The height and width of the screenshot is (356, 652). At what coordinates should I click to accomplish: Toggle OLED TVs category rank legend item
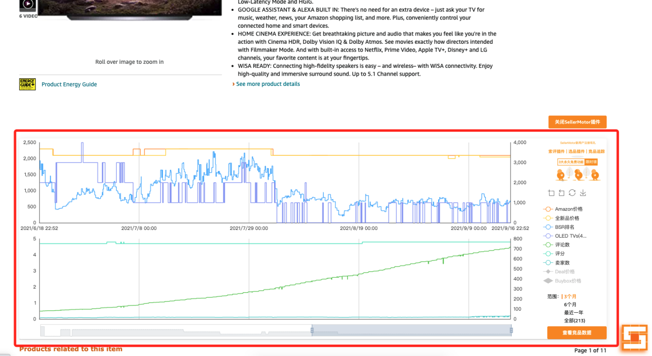coord(565,236)
